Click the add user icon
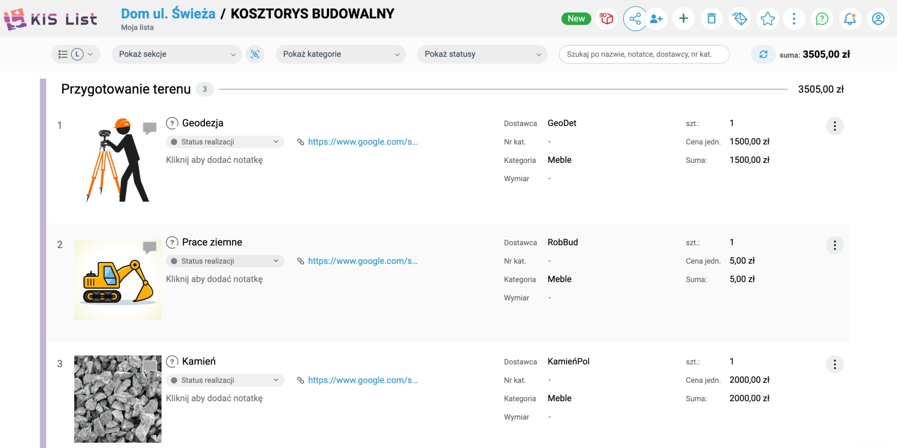The height and width of the screenshot is (448, 897). click(656, 19)
